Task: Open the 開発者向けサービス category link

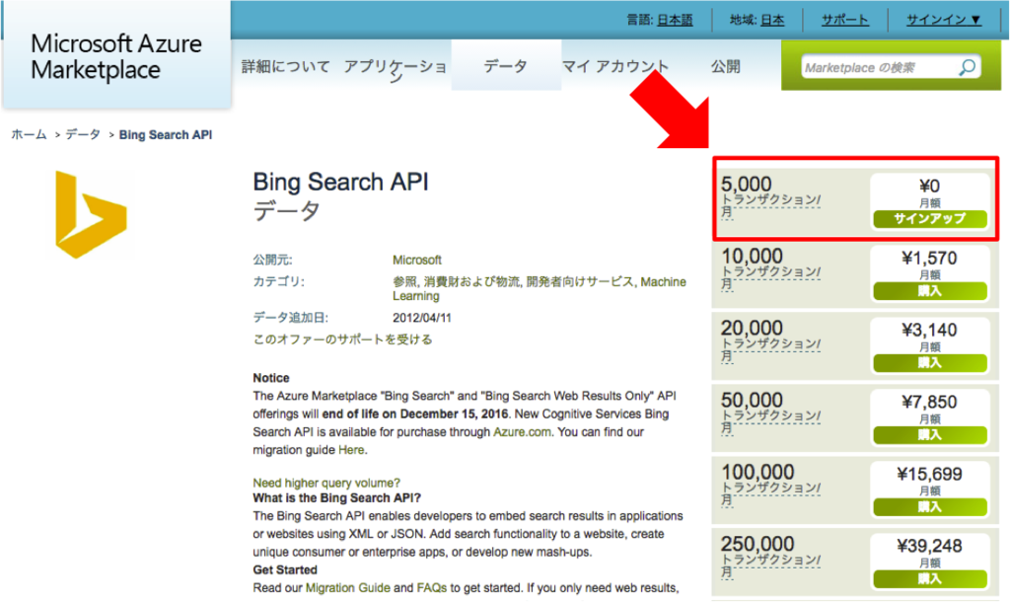Action: tap(580, 281)
